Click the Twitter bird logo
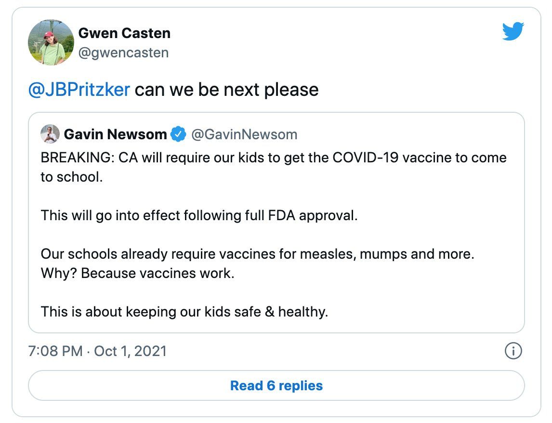 [513, 31]
